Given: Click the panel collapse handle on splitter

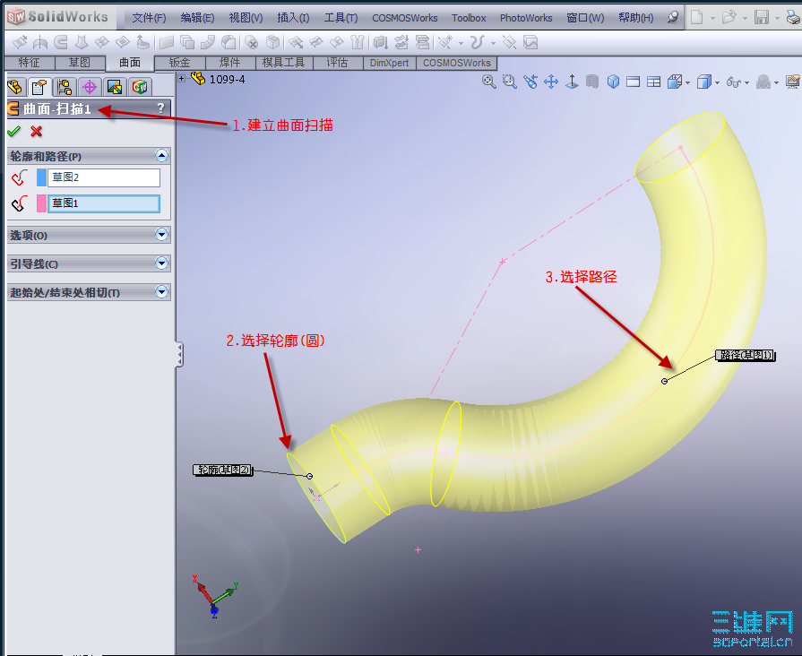Looking at the screenshot, I should pos(179,354).
